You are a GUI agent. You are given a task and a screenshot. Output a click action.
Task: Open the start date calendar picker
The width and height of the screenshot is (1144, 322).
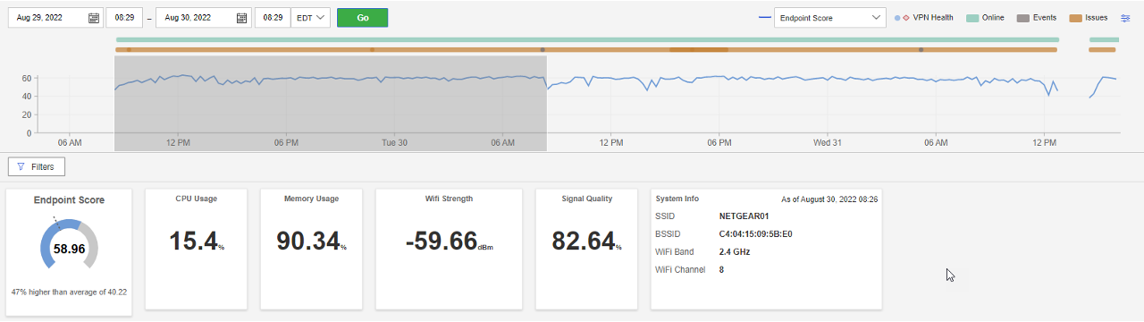[x=94, y=18]
